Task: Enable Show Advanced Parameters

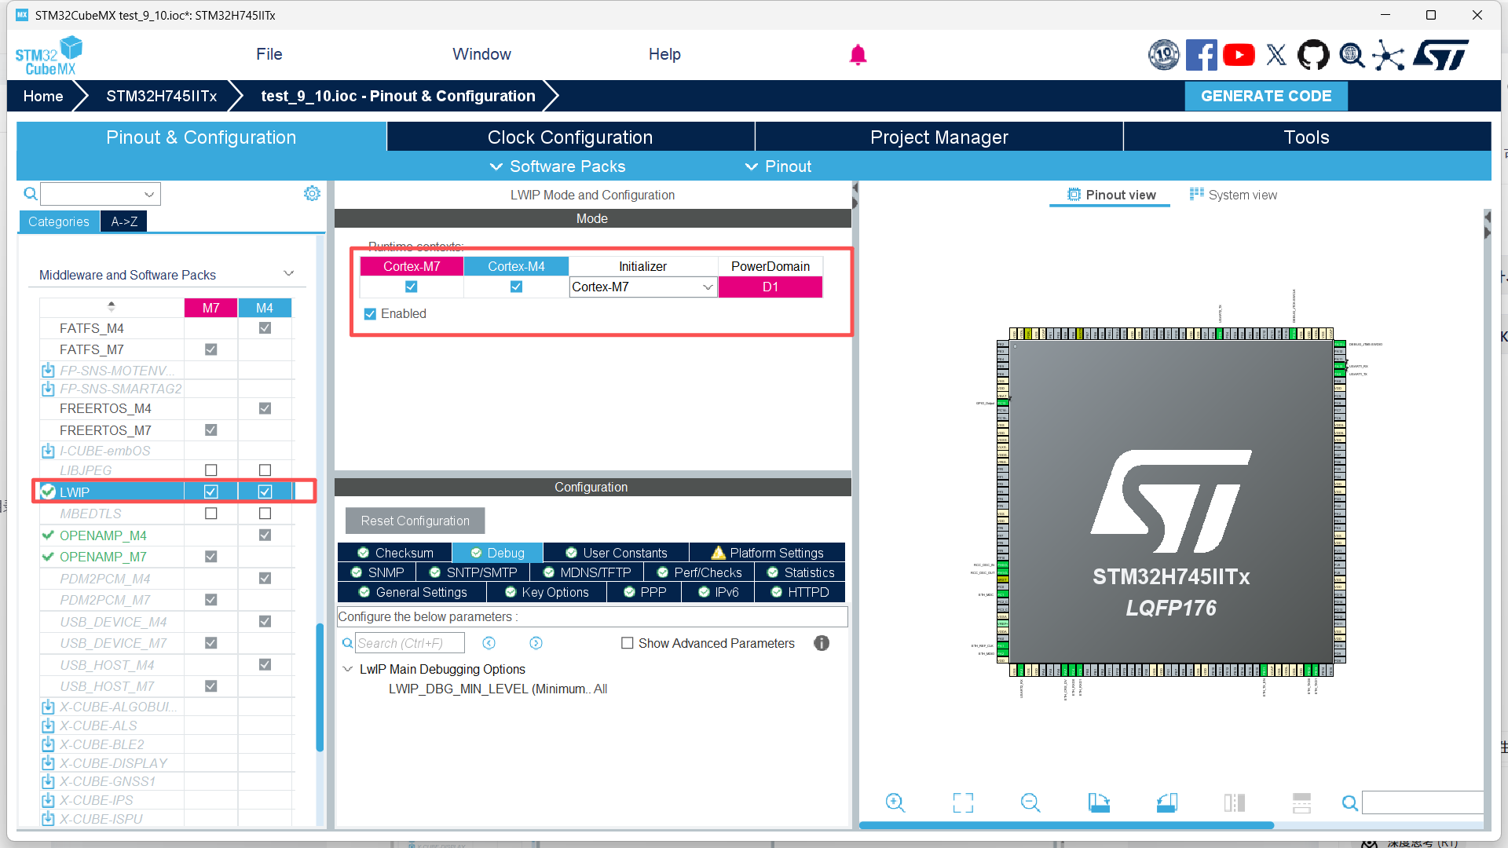Action: (627, 643)
